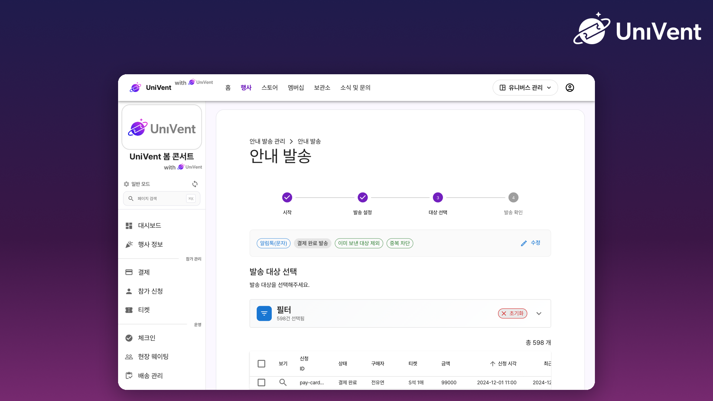Open the user account profile icon
The image size is (713, 401).
click(570, 88)
